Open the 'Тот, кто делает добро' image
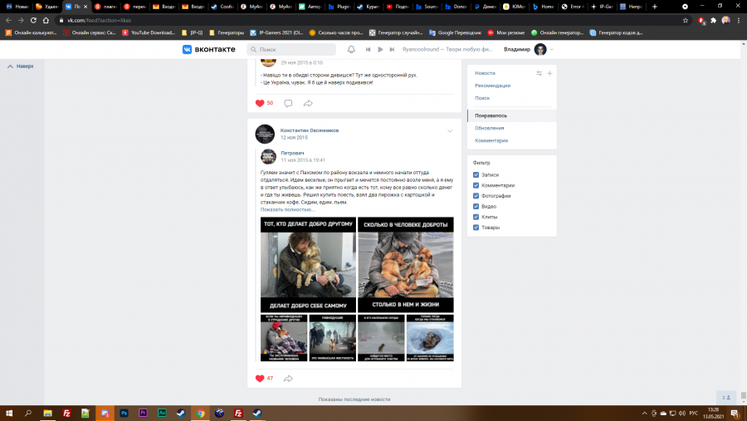747x421 pixels. [308, 265]
